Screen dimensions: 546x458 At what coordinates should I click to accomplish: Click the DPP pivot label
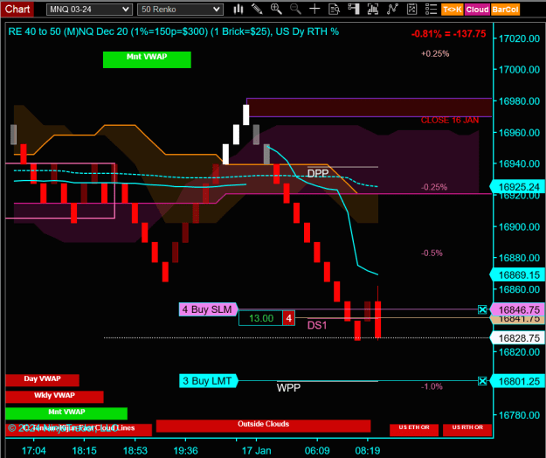point(318,173)
